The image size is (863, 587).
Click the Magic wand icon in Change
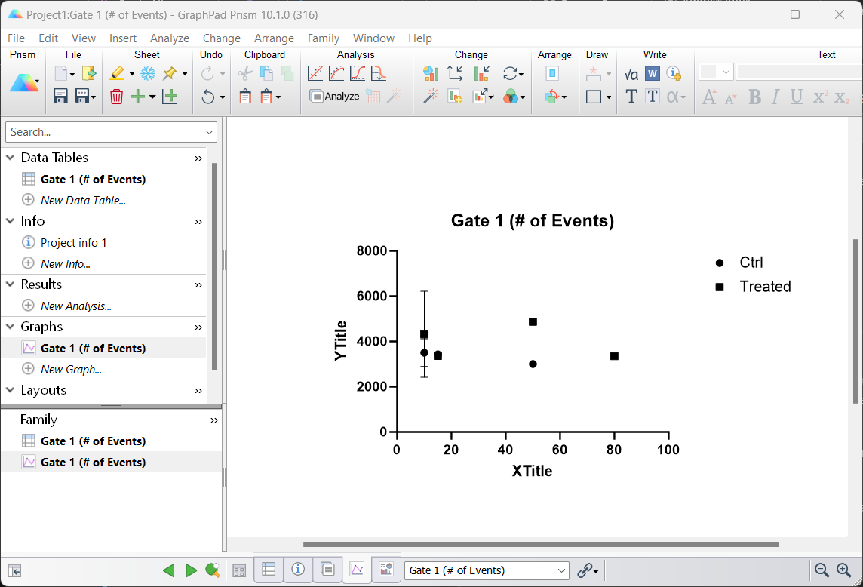pyautogui.click(x=431, y=97)
